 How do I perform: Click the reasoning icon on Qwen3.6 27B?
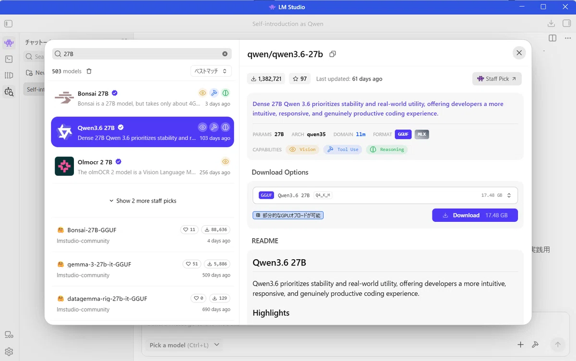click(x=226, y=127)
